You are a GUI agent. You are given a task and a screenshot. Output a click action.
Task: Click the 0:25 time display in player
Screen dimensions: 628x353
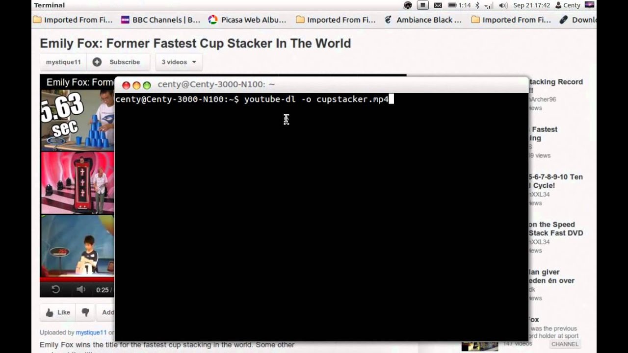102,290
